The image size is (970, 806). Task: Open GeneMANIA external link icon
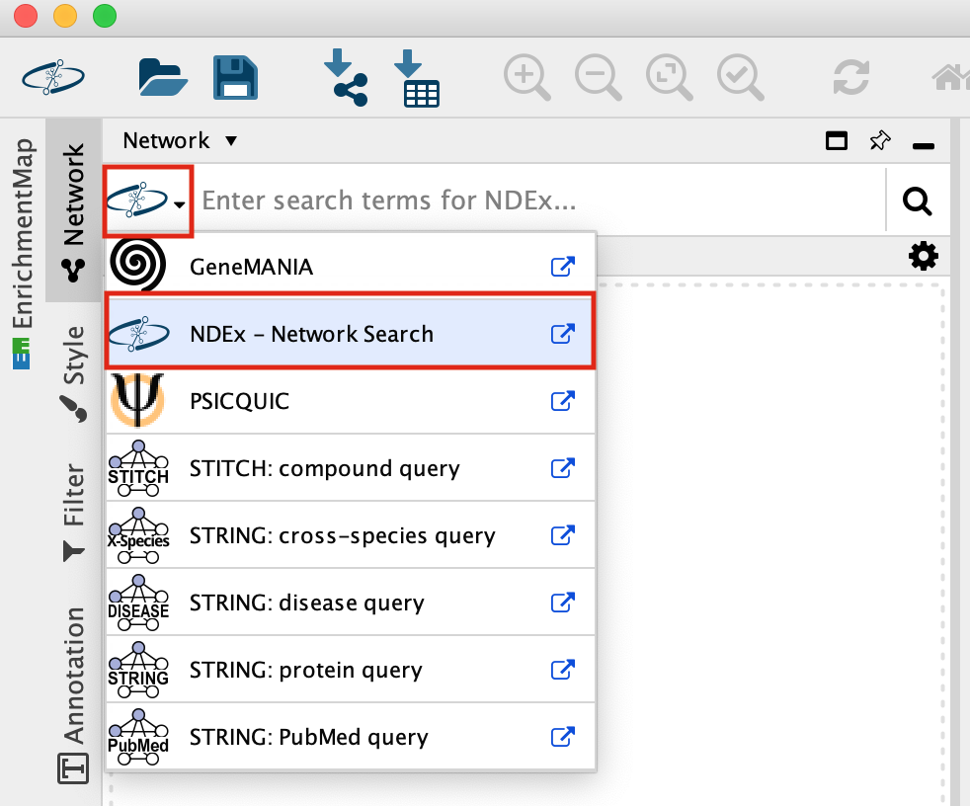pos(562,267)
